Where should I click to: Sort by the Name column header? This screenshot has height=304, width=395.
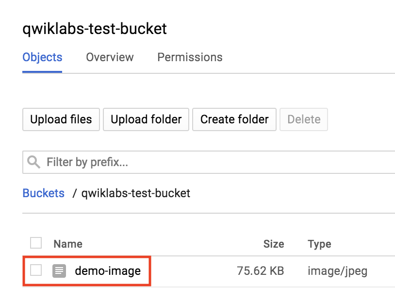click(68, 244)
